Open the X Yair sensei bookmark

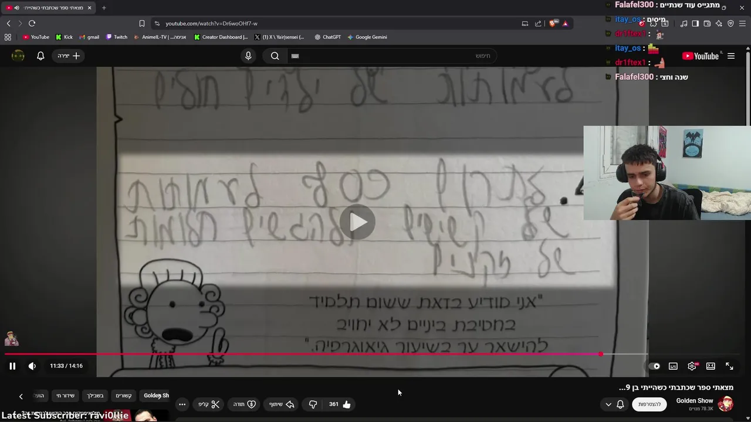coord(279,37)
